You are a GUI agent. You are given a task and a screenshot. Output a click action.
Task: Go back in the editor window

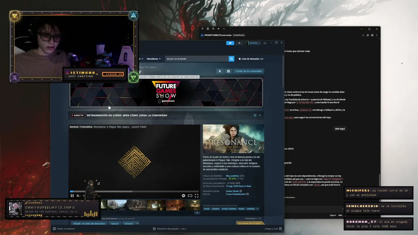pyautogui.click(x=218, y=29)
